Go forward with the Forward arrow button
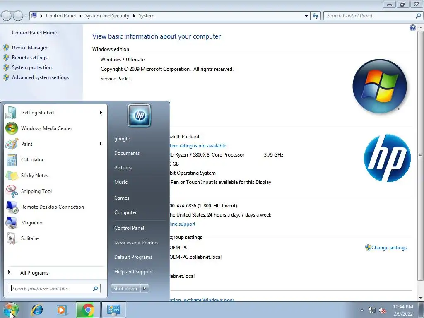This screenshot has height=318, width=424. [x=18, y=16]
